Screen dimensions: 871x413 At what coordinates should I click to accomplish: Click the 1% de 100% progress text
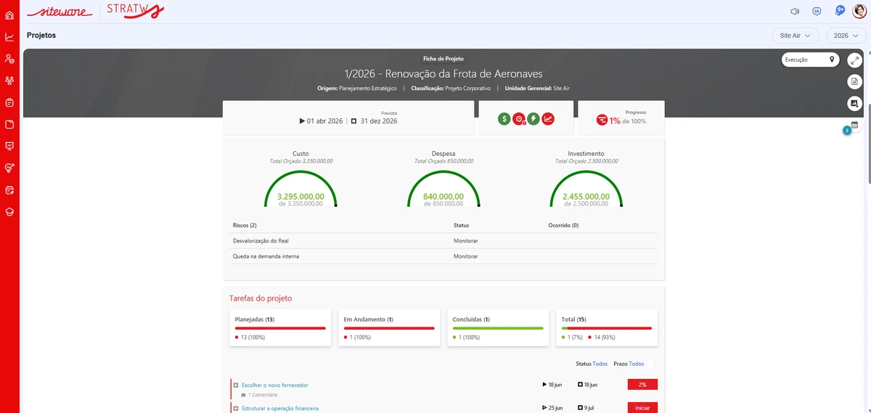(628, 121)
